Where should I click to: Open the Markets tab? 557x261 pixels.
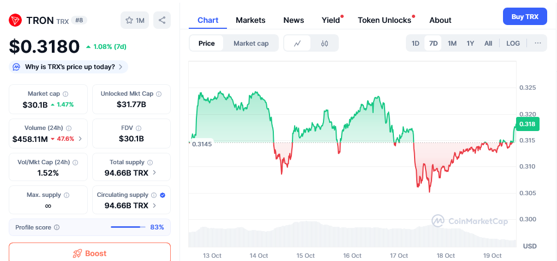pos(250,20)
